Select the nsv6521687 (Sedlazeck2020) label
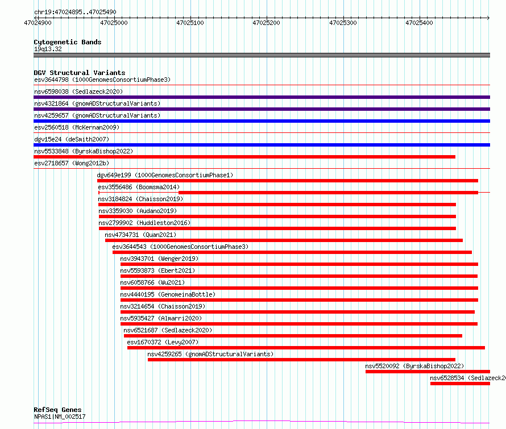The height and width of the screenshot is (429, 506). pyautogui.click(x=168, y=330)
